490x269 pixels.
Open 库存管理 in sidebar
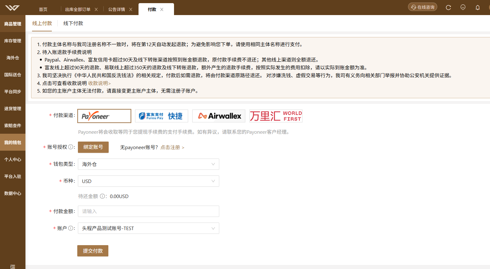13,40
